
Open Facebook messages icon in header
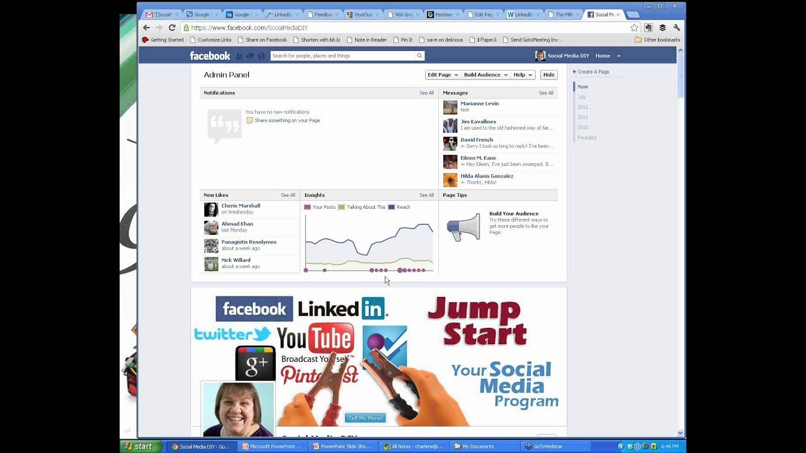tap(250, 56)
